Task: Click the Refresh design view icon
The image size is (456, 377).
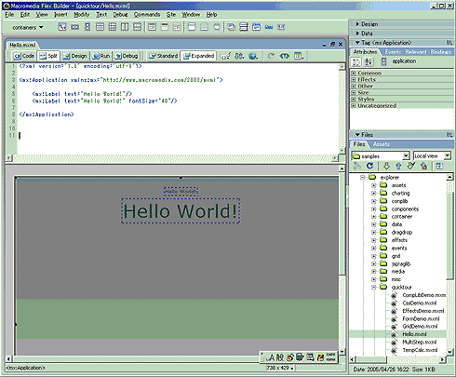Action: pyautogui.click(x=271, y=56)
